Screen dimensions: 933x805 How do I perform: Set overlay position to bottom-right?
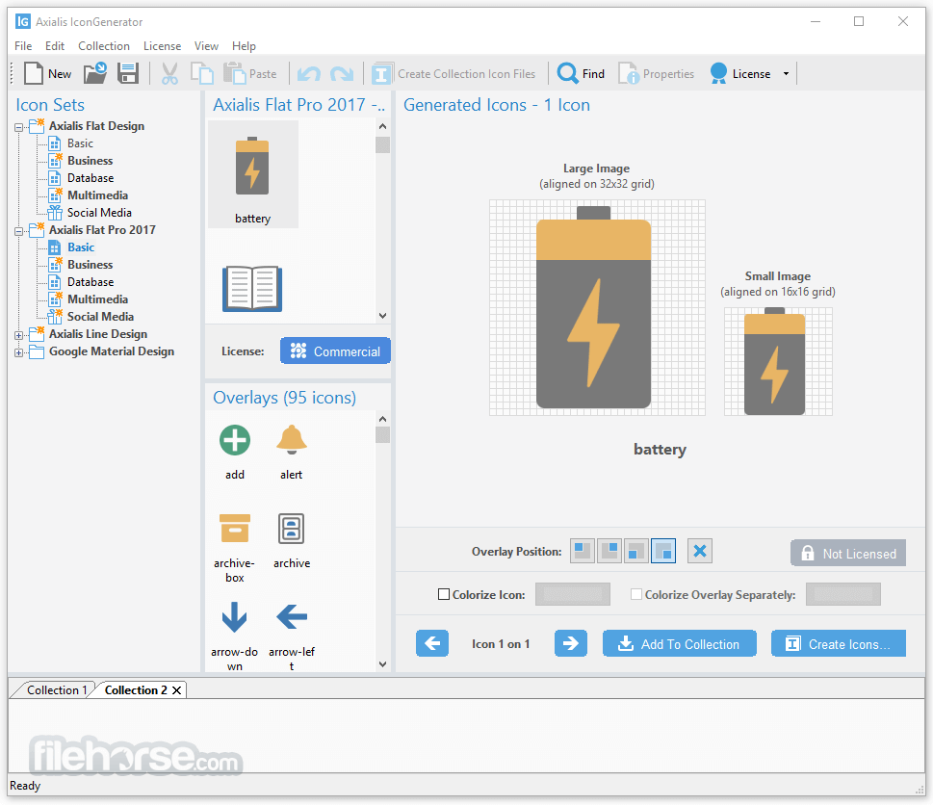tap(663, 551)
